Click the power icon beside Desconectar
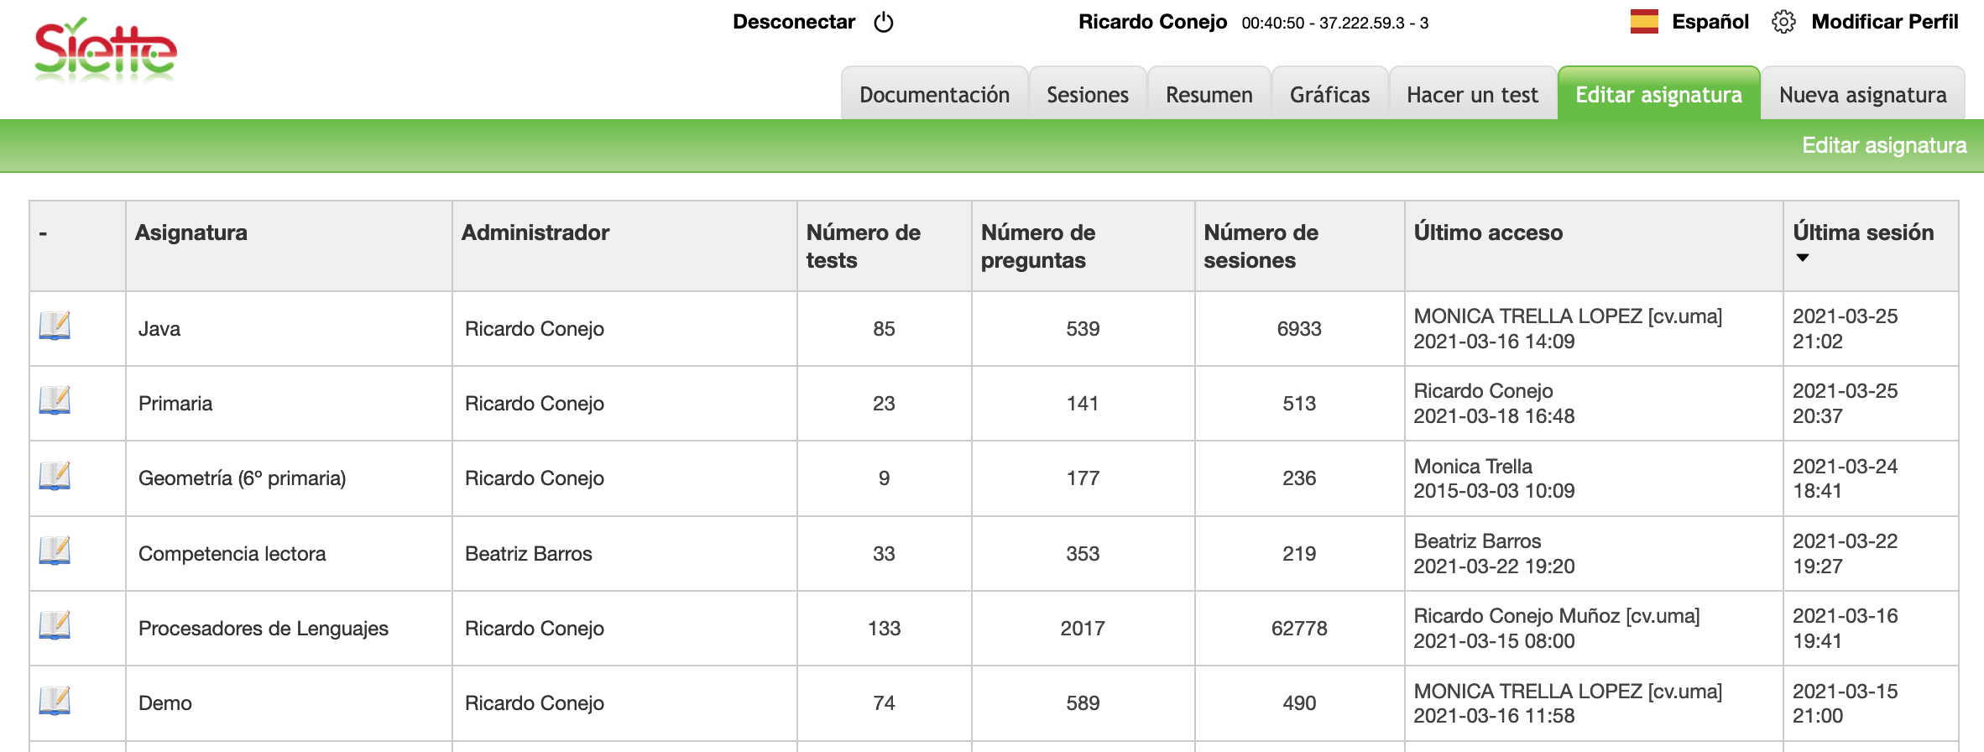Screen dimensions: 1984x752 (x=884, y=23)
